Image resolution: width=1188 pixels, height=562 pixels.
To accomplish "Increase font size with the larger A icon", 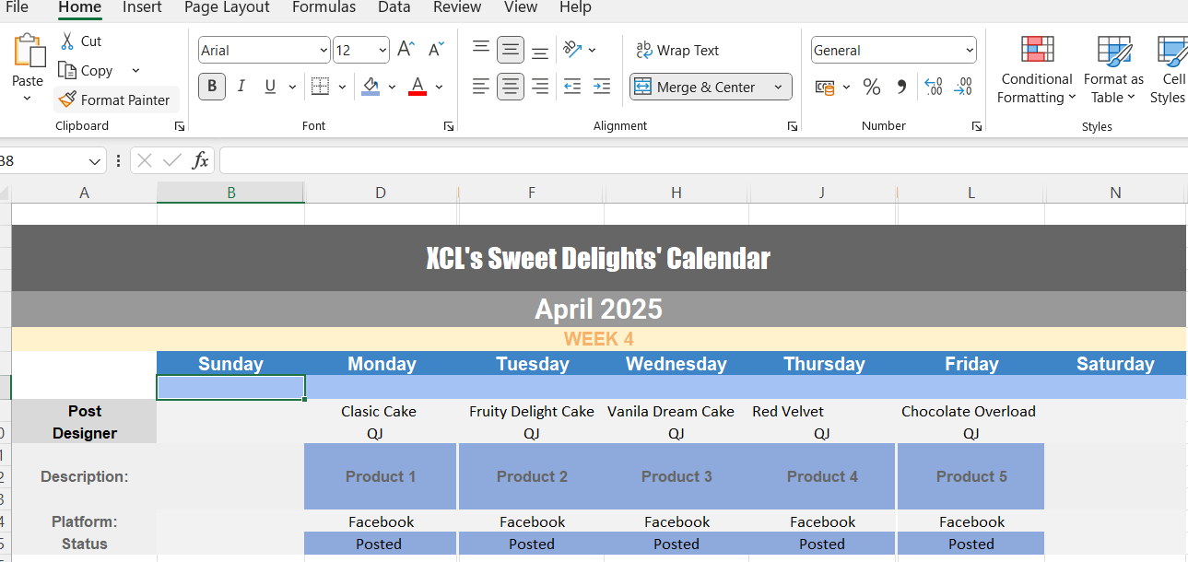I will point(406,50).
